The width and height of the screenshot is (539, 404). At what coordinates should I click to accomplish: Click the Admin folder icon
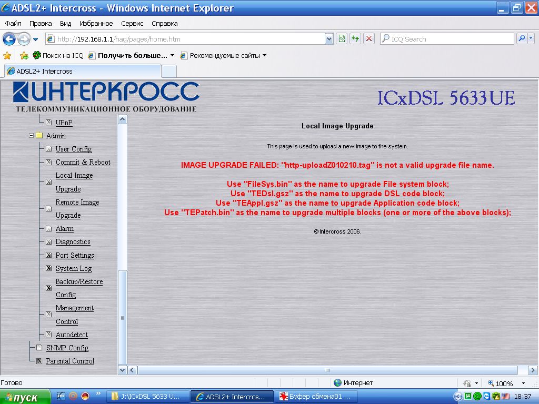39,135
